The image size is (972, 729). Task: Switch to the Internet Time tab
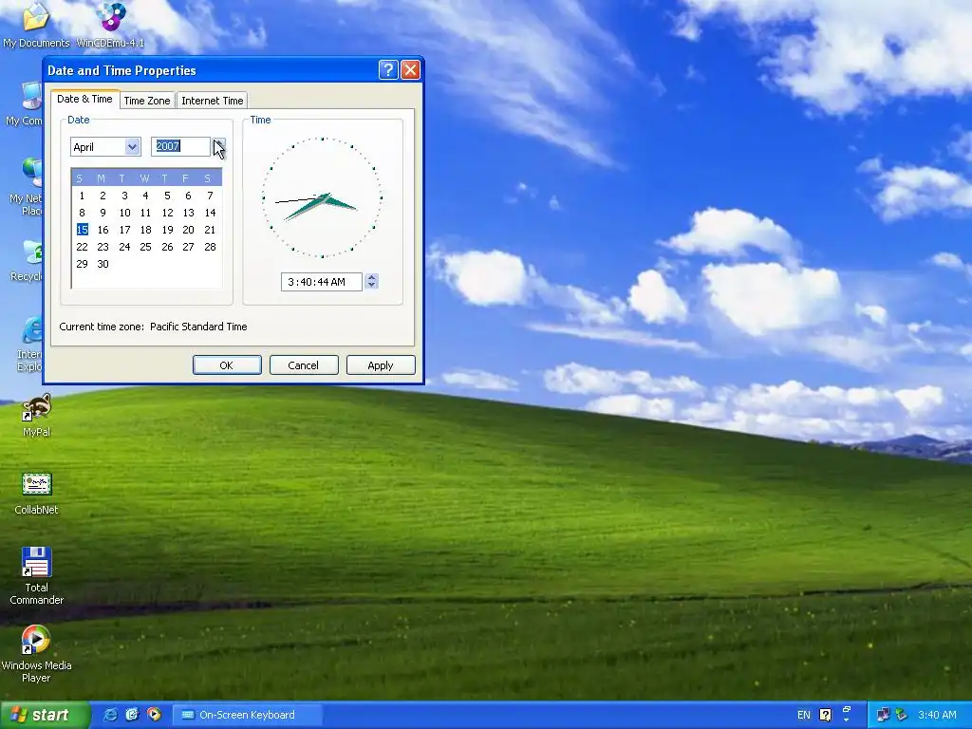(x=213, y=101)
